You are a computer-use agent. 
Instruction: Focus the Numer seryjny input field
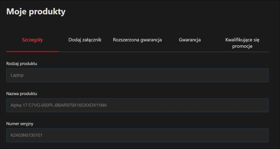click(137, 135)
